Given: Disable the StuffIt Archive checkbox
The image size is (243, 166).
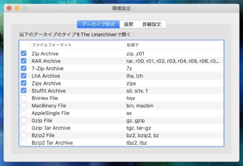Looking at the screenshot, I should 24,91.
